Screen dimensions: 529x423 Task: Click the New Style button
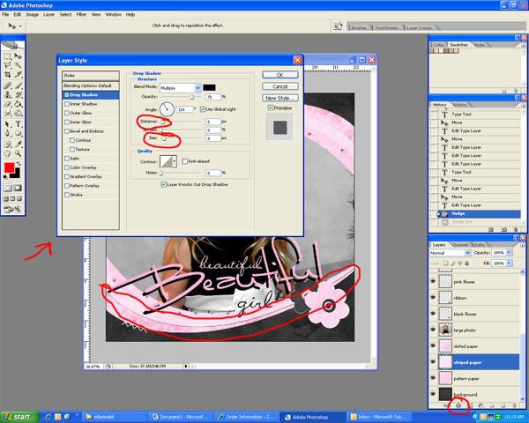click(280, 97)
